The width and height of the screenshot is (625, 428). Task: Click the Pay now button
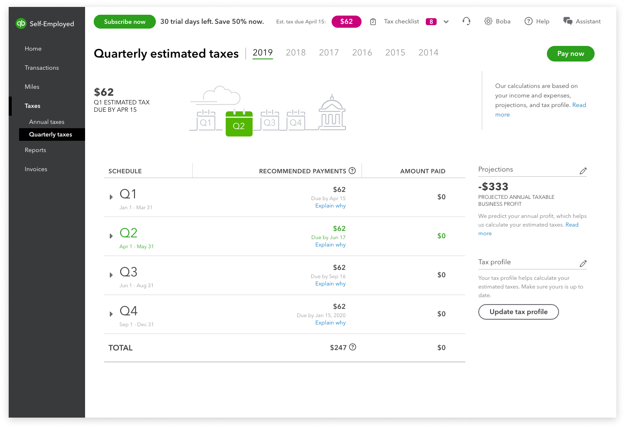click(571, 54)
